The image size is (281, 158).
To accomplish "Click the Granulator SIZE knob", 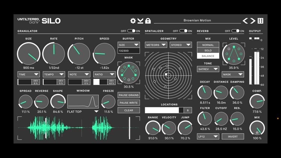I will click(29, 54).
